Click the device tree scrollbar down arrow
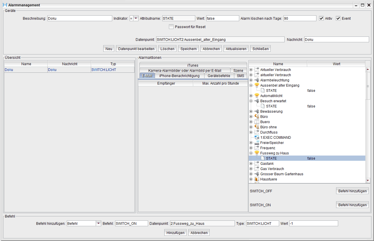This screenshot has height=241, width=374. point(368,180)
